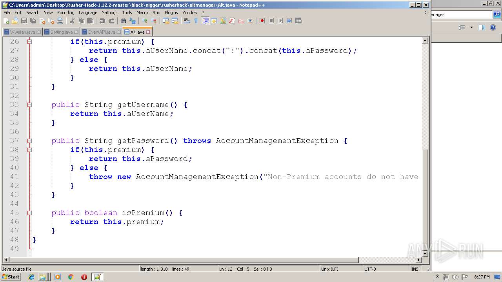Close the Setting.java tab
The height and width of the screenshot is (282, 502).
pos(76,32)
